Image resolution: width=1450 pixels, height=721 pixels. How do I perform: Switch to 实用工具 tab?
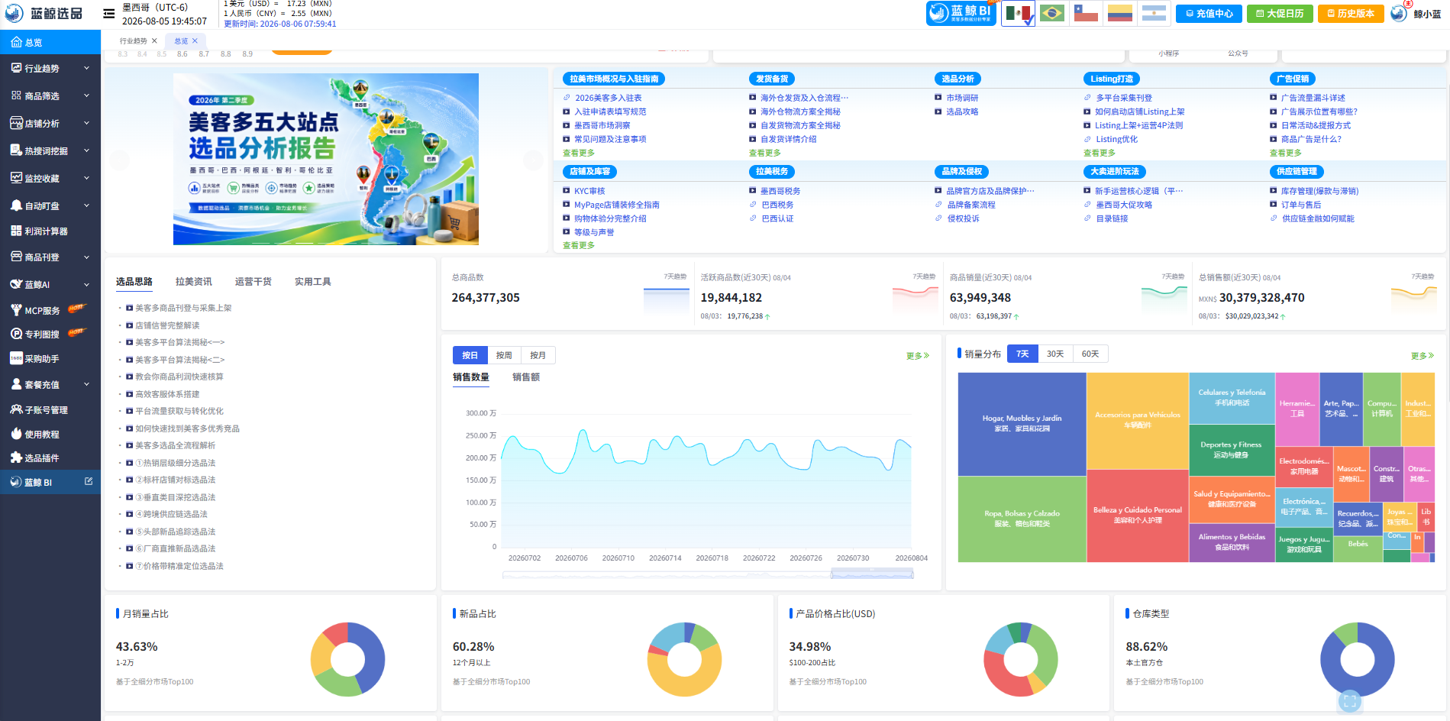[x=313, y=282]
